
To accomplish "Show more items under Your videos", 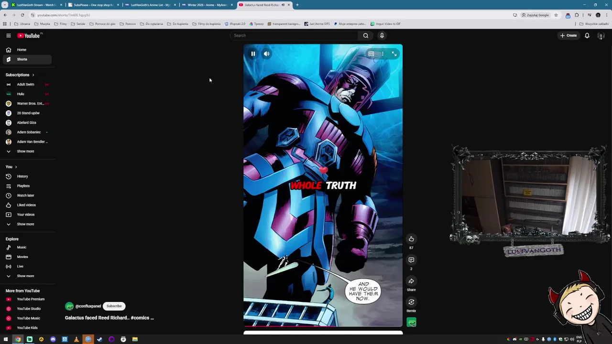I will [x=27, y=224].
